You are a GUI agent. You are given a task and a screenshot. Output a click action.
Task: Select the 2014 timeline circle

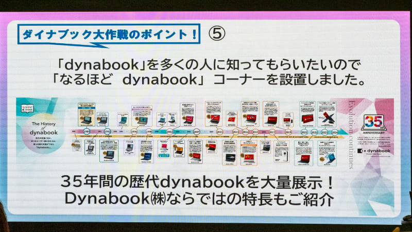246,131
